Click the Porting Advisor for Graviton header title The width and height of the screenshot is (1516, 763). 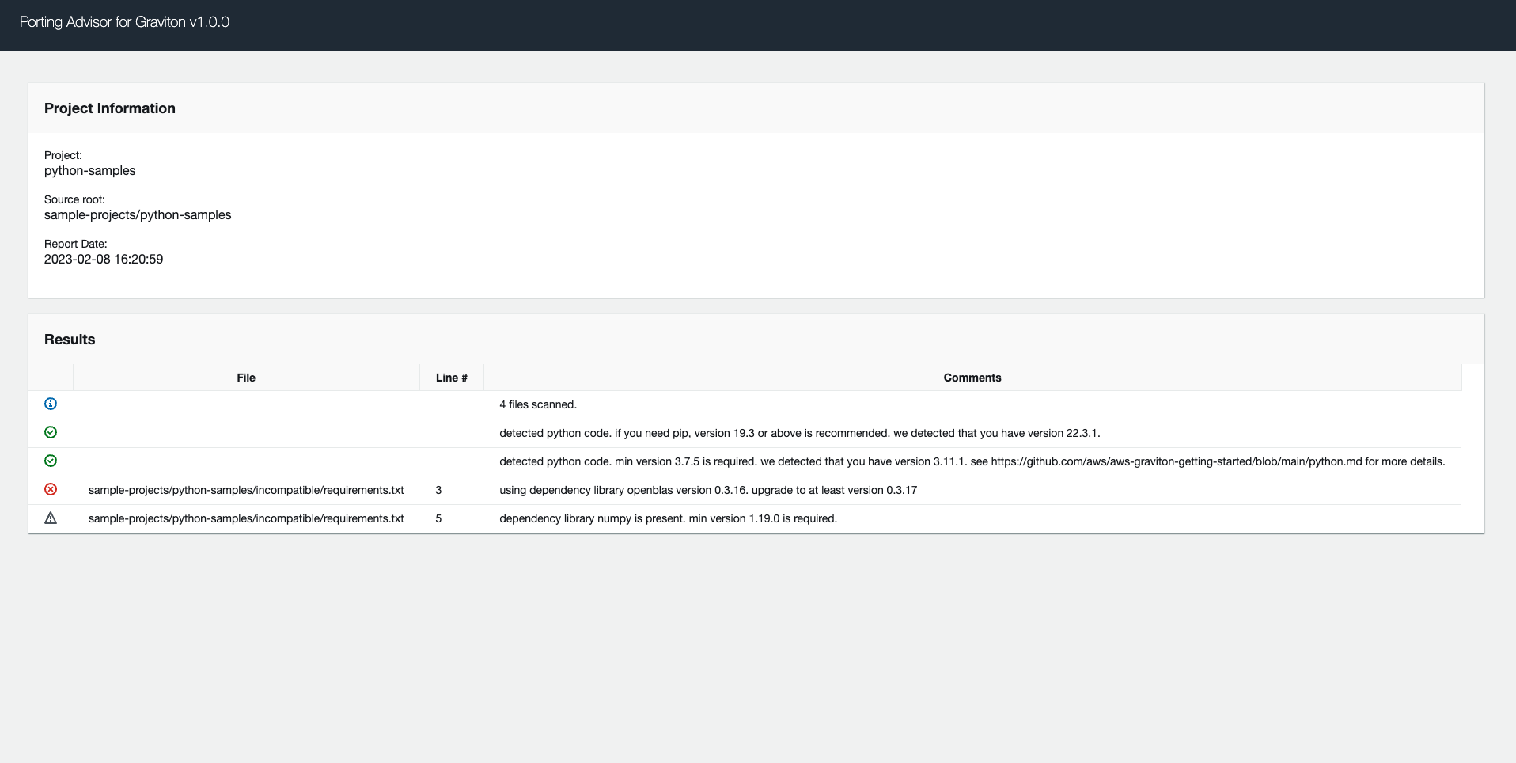124,22
